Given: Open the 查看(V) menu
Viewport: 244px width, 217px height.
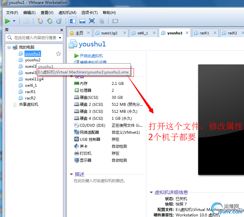Looking at the screenshot, I should pos(47,13).
